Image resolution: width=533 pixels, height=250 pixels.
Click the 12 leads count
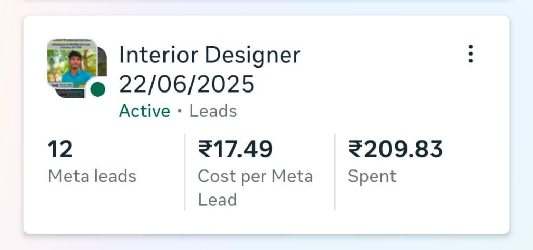pyautogui.click(x=60, y=150)
